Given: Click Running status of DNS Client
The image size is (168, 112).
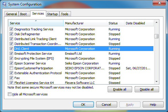Looking at the screenshot, I should 114,49.
